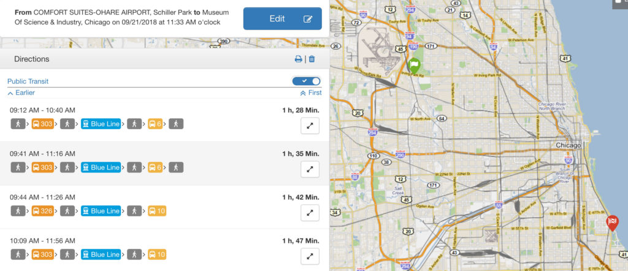628x271 pixels.
Task: Select bus 10 in 10:09 AM route
Action: click(x=156, y=254)
